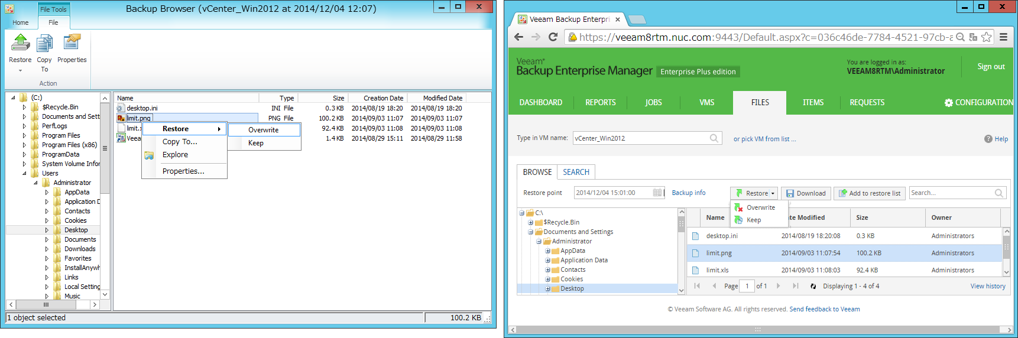Click the page number input box

(747, 286)
